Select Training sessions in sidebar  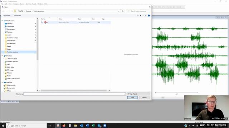tap(13, 52)
